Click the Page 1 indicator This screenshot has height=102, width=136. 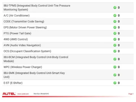[131, 94]
